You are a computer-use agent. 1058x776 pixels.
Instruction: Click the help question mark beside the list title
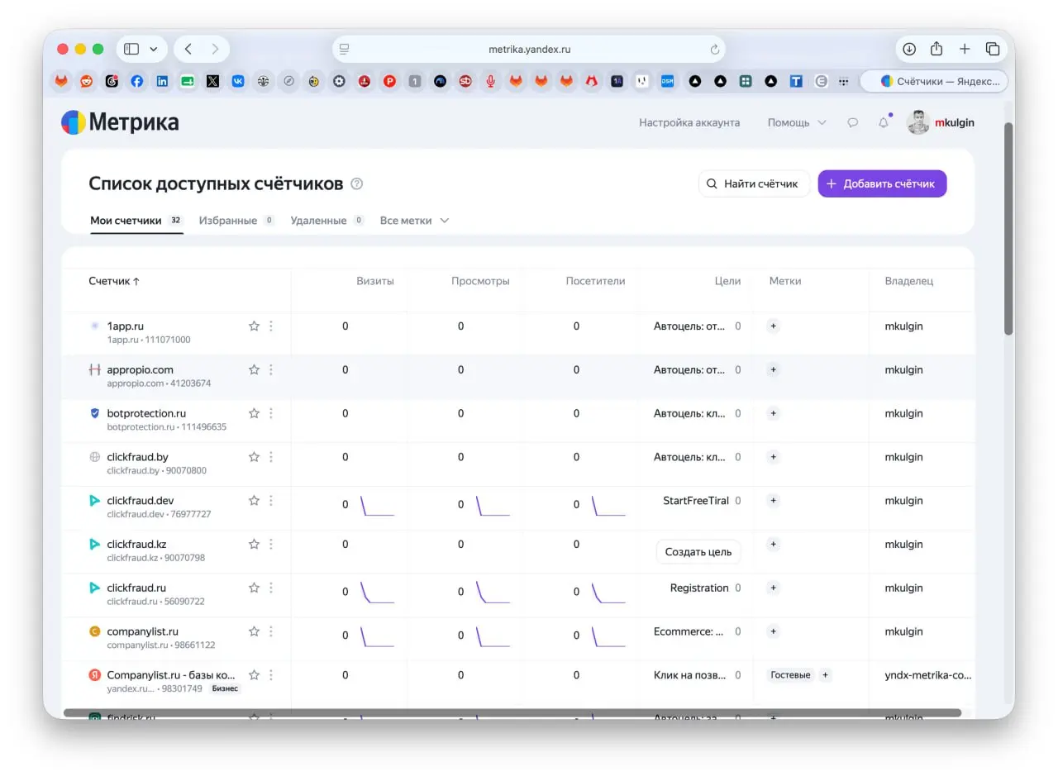(357, 183)
